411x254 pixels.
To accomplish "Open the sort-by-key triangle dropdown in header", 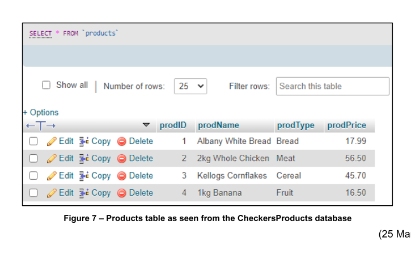I will 146,125.
